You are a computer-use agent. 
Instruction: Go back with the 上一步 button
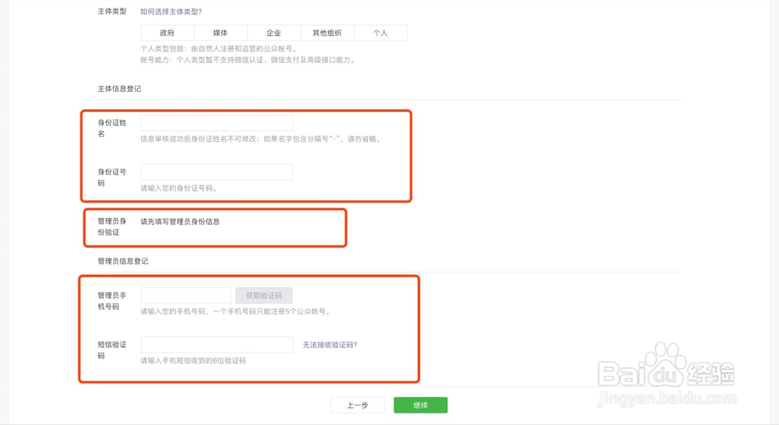pyautogui.click(x=358, y=405)
